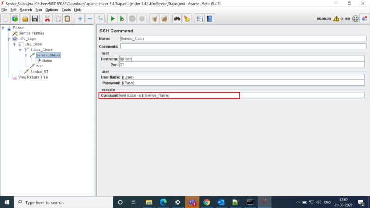This screenshot has height=208, width=370.
Task: Click the taskbar search box
Action: click(64, 202)
